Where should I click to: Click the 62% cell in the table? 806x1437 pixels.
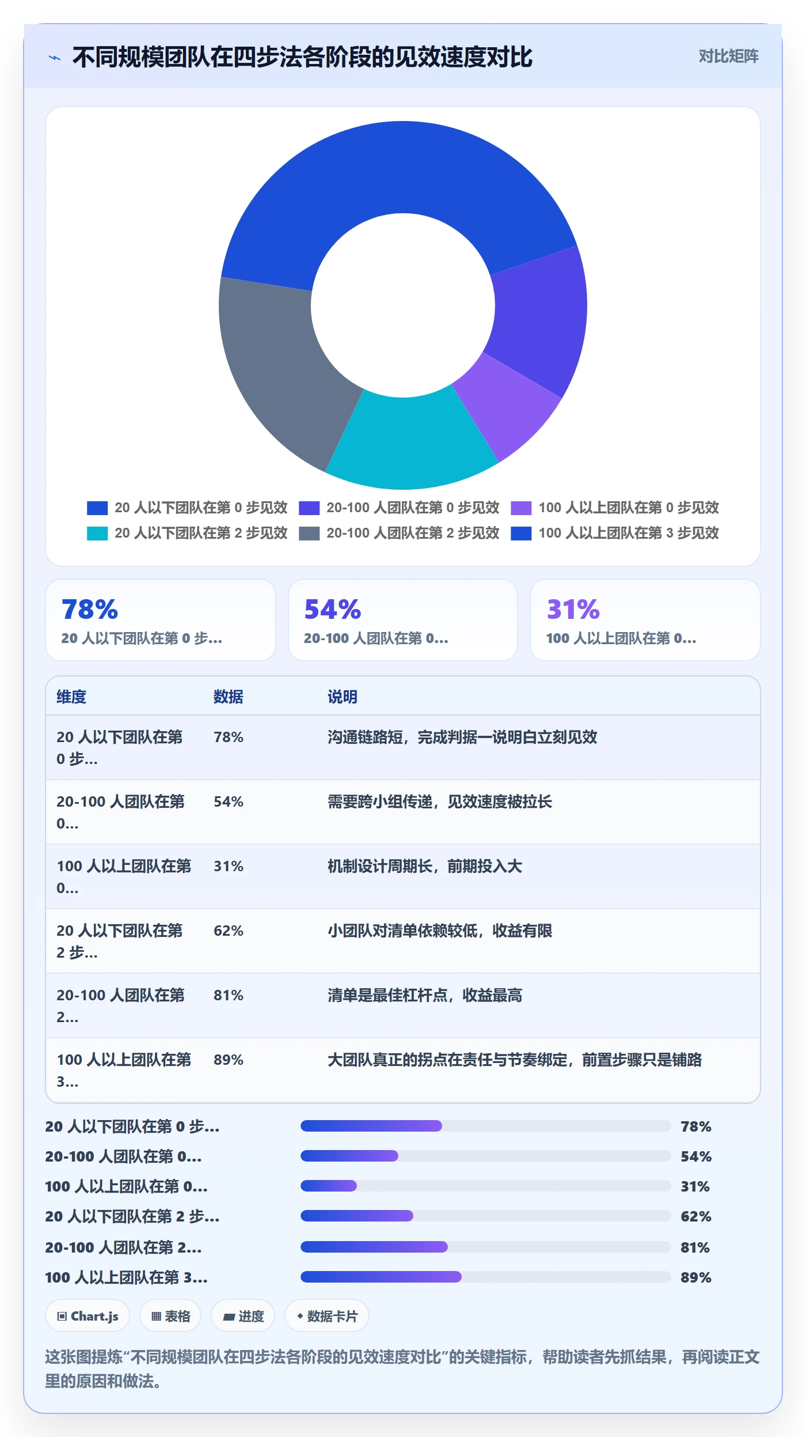pos(229,931)
